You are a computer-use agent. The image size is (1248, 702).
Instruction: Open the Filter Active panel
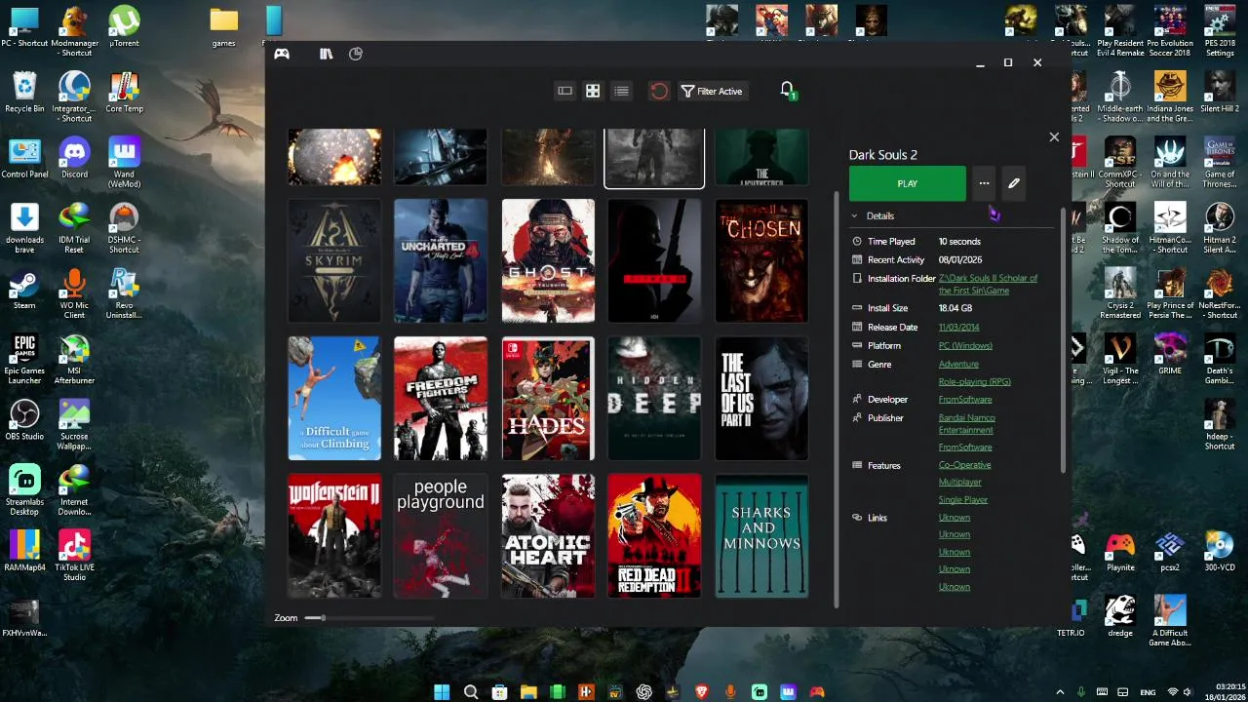[x=713, y=91]
